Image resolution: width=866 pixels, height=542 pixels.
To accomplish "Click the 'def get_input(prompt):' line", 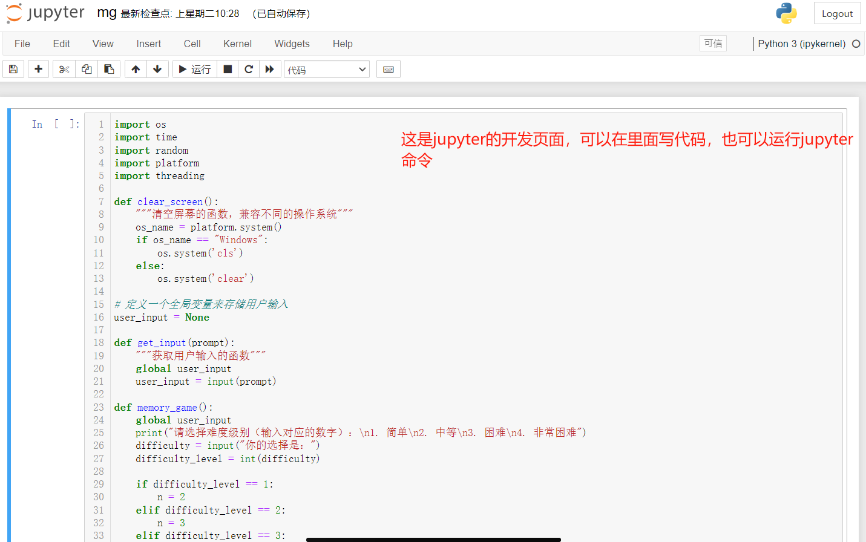I will click(174, 343).
